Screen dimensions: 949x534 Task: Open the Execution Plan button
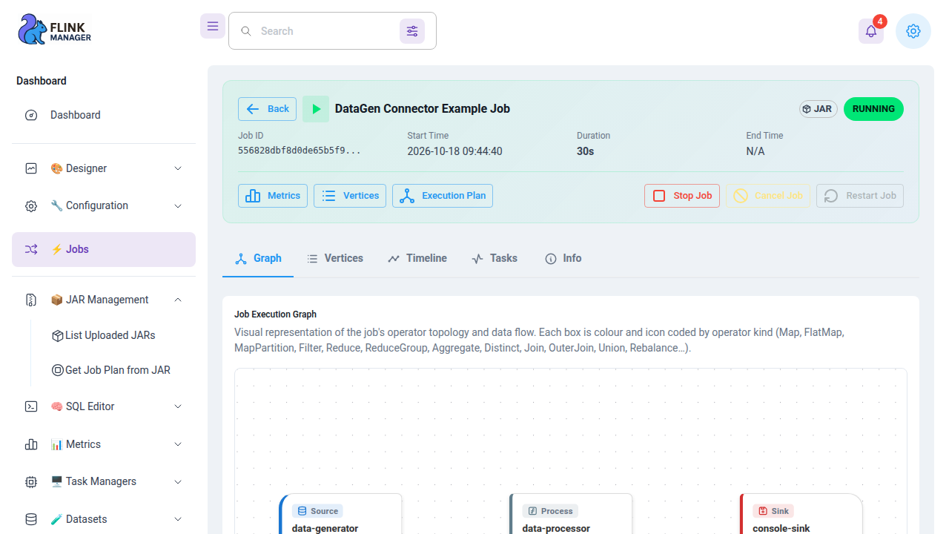tap(443, 196)
